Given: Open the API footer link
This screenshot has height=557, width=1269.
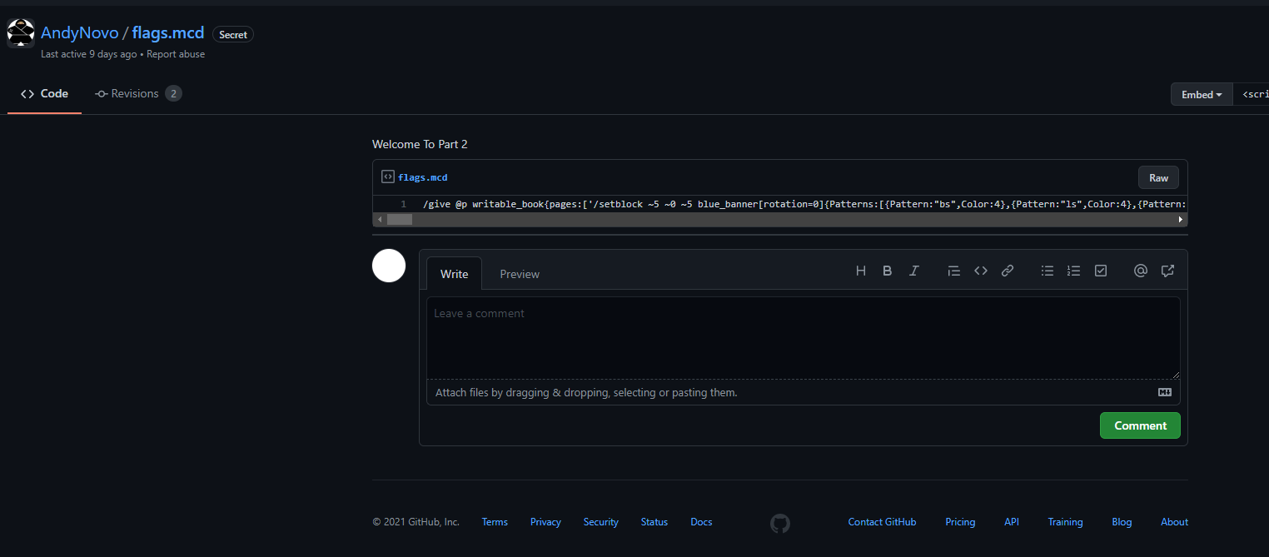Looking at the screenshot, I should (x=1012, y=522).
